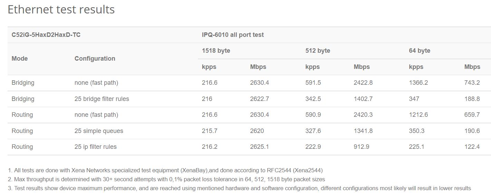This screenshot has height=195, width=491.
Task: Click the "IPQ-6010 all port test" header
Action: coord(233,35)
